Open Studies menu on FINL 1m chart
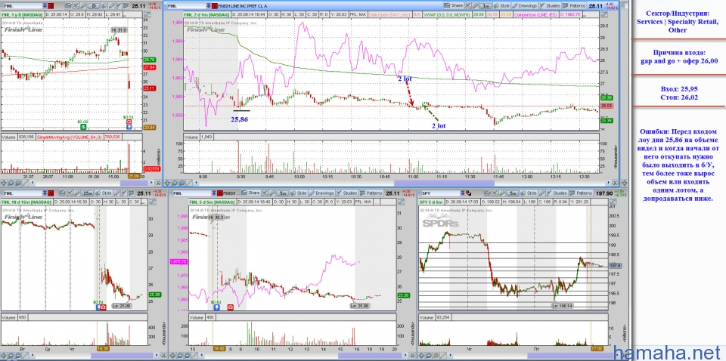This screenshot has height=361, width=726. coord(550,5)
